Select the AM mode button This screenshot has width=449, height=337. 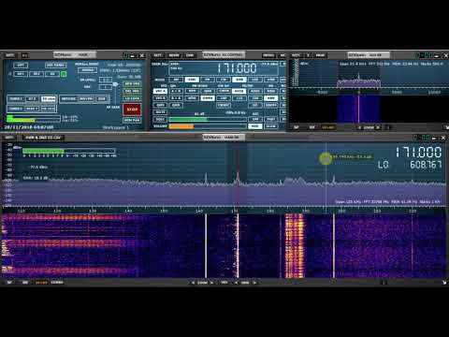tap(176, 80)
